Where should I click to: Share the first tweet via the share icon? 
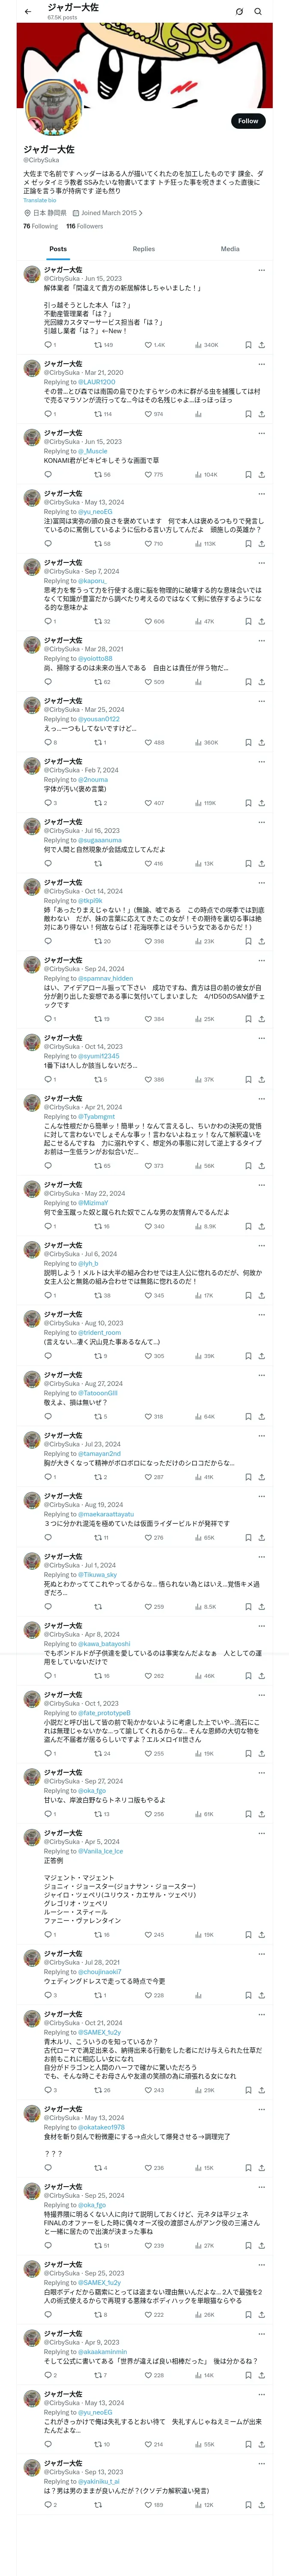point(262,345)
